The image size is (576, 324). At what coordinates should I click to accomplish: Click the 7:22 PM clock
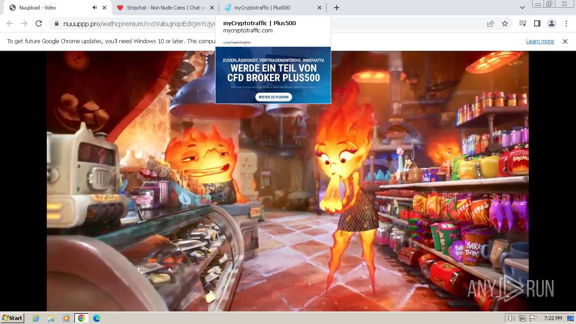pyautogui.click(x=553, y=318)
